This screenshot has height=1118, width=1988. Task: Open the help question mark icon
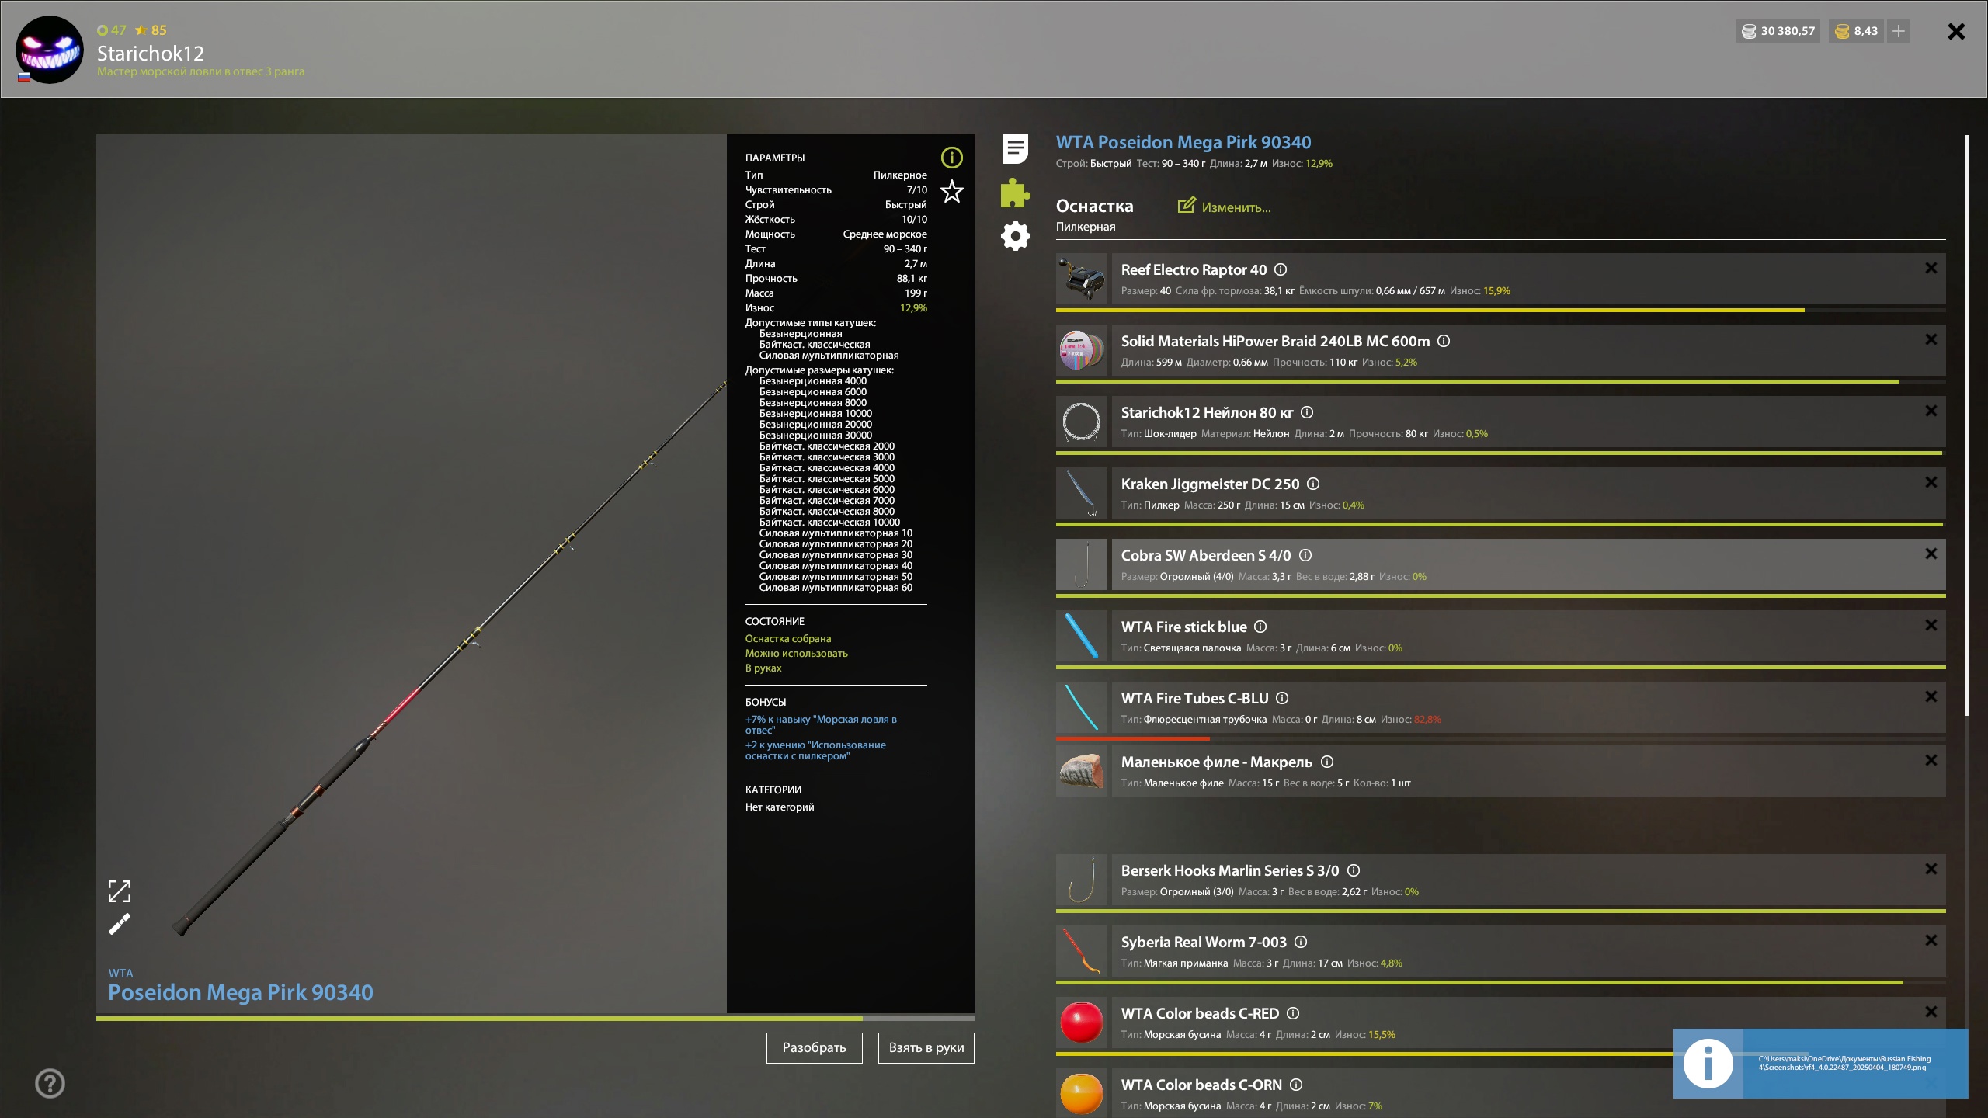point(50,1083)
